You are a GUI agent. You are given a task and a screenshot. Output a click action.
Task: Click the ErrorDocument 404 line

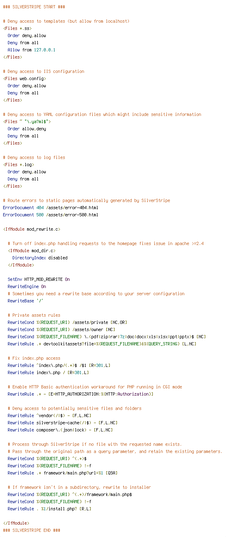[x=51, y=208]
